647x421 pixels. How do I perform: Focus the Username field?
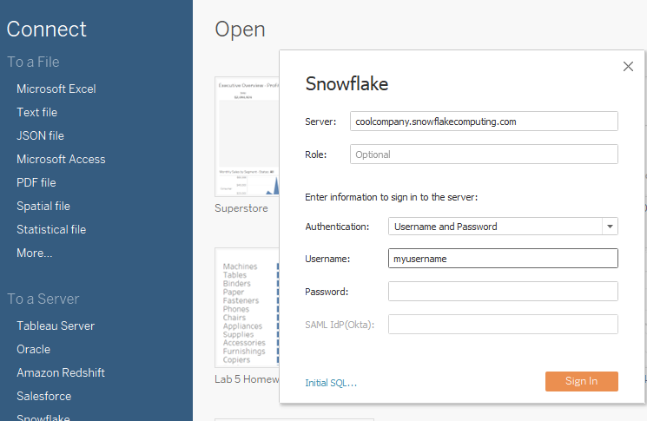tap(503, 259)
